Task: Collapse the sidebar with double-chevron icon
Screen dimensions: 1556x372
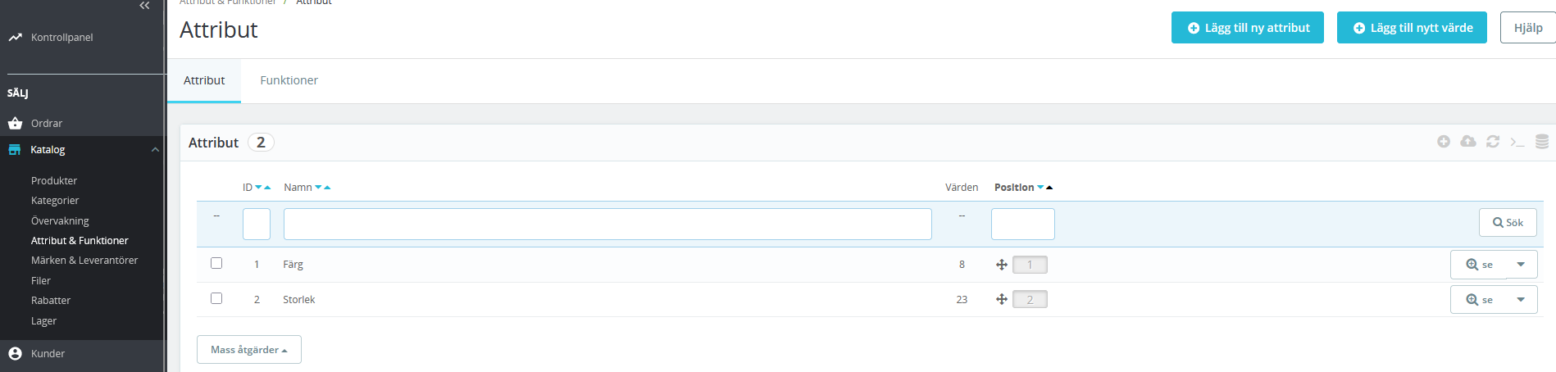Action: tap(144, 6)
